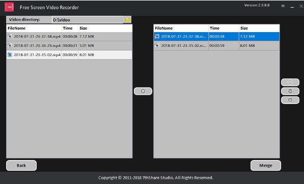
Task: Click the 7thShare Studio copyright text
Action: [x=155, y=177]
